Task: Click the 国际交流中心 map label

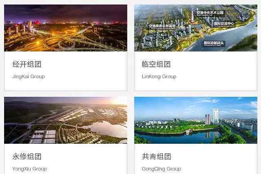Action: coord(224,24)
